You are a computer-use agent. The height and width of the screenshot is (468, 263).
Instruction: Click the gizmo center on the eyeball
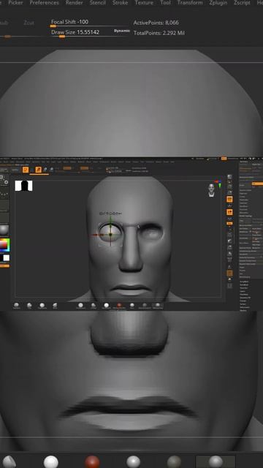(110, 235)
